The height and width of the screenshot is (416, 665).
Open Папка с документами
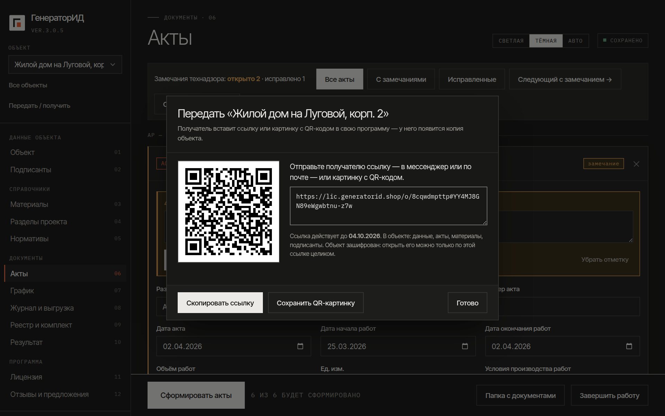click(520, 395)
